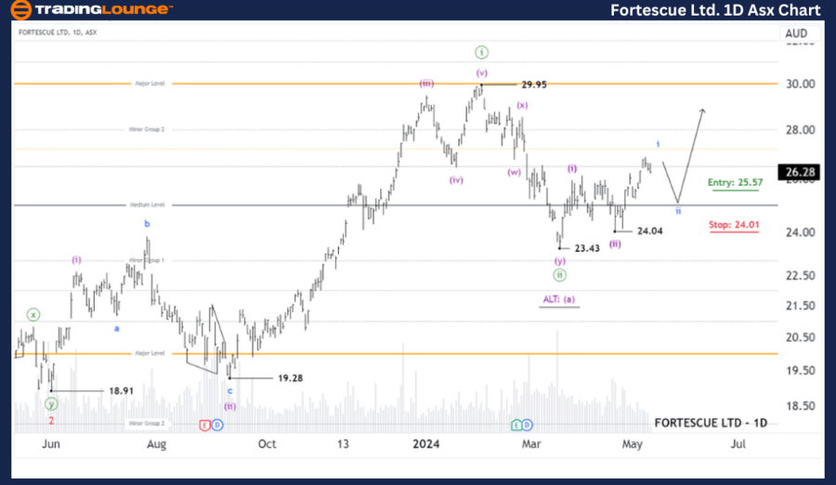Select the 24.04 price label
Screen dimensions: 836x485
pos(650,231)
